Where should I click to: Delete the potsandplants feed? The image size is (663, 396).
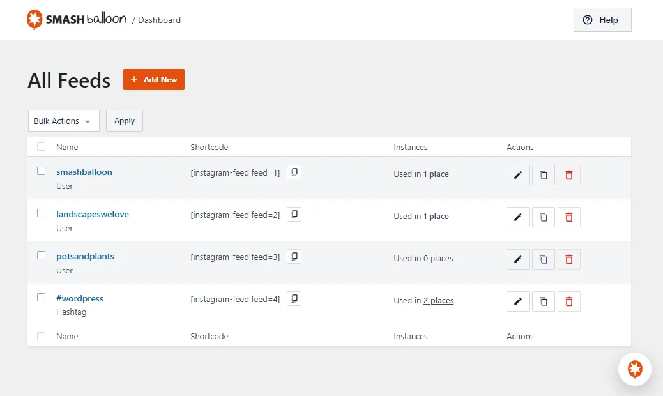click(x=568, y=259)
